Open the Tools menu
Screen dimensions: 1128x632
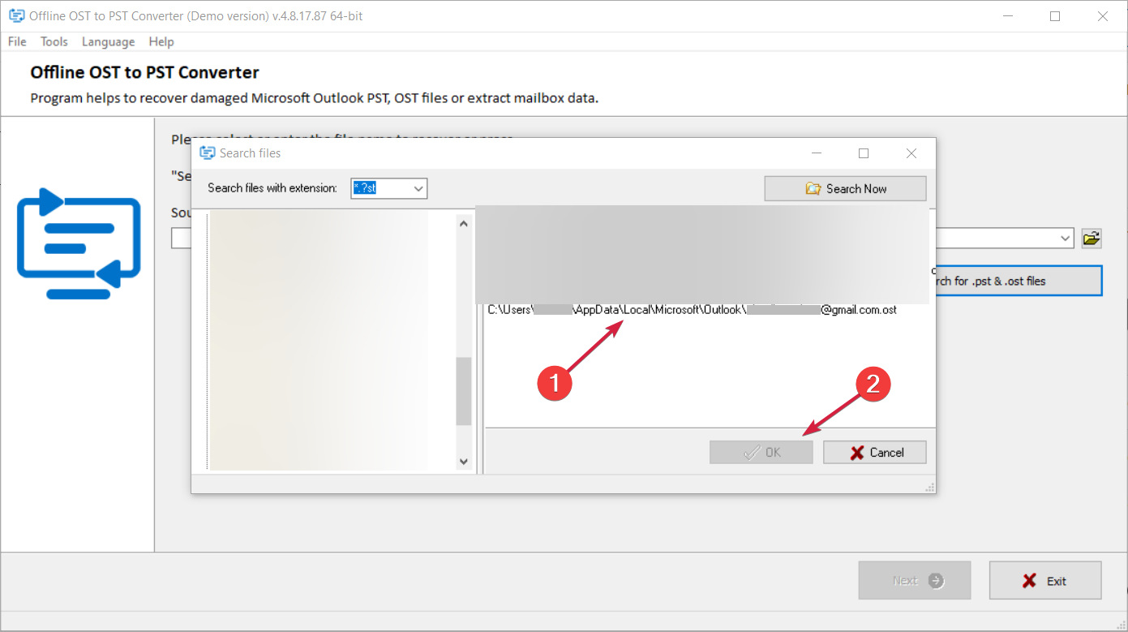(x=54, y=41)
